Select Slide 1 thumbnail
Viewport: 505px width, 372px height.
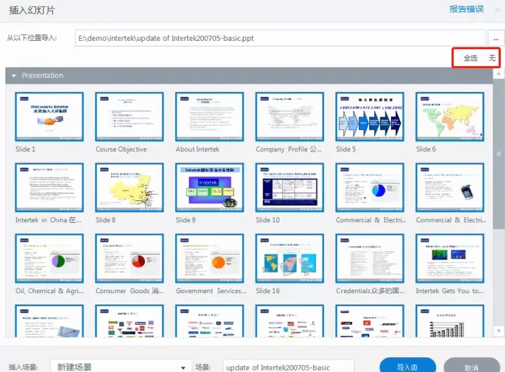pyautogui.click(x=49, y=117)
